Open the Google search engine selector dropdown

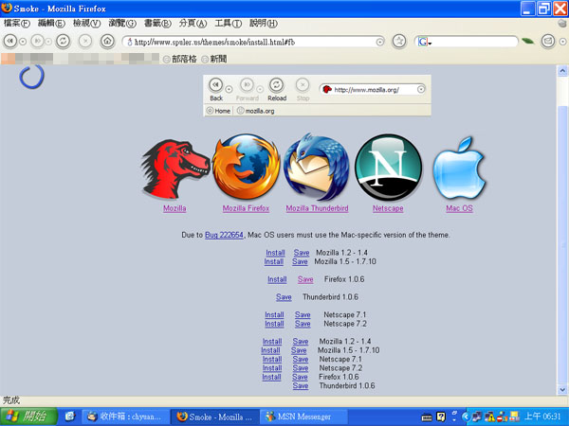click(x=427, y=42)
